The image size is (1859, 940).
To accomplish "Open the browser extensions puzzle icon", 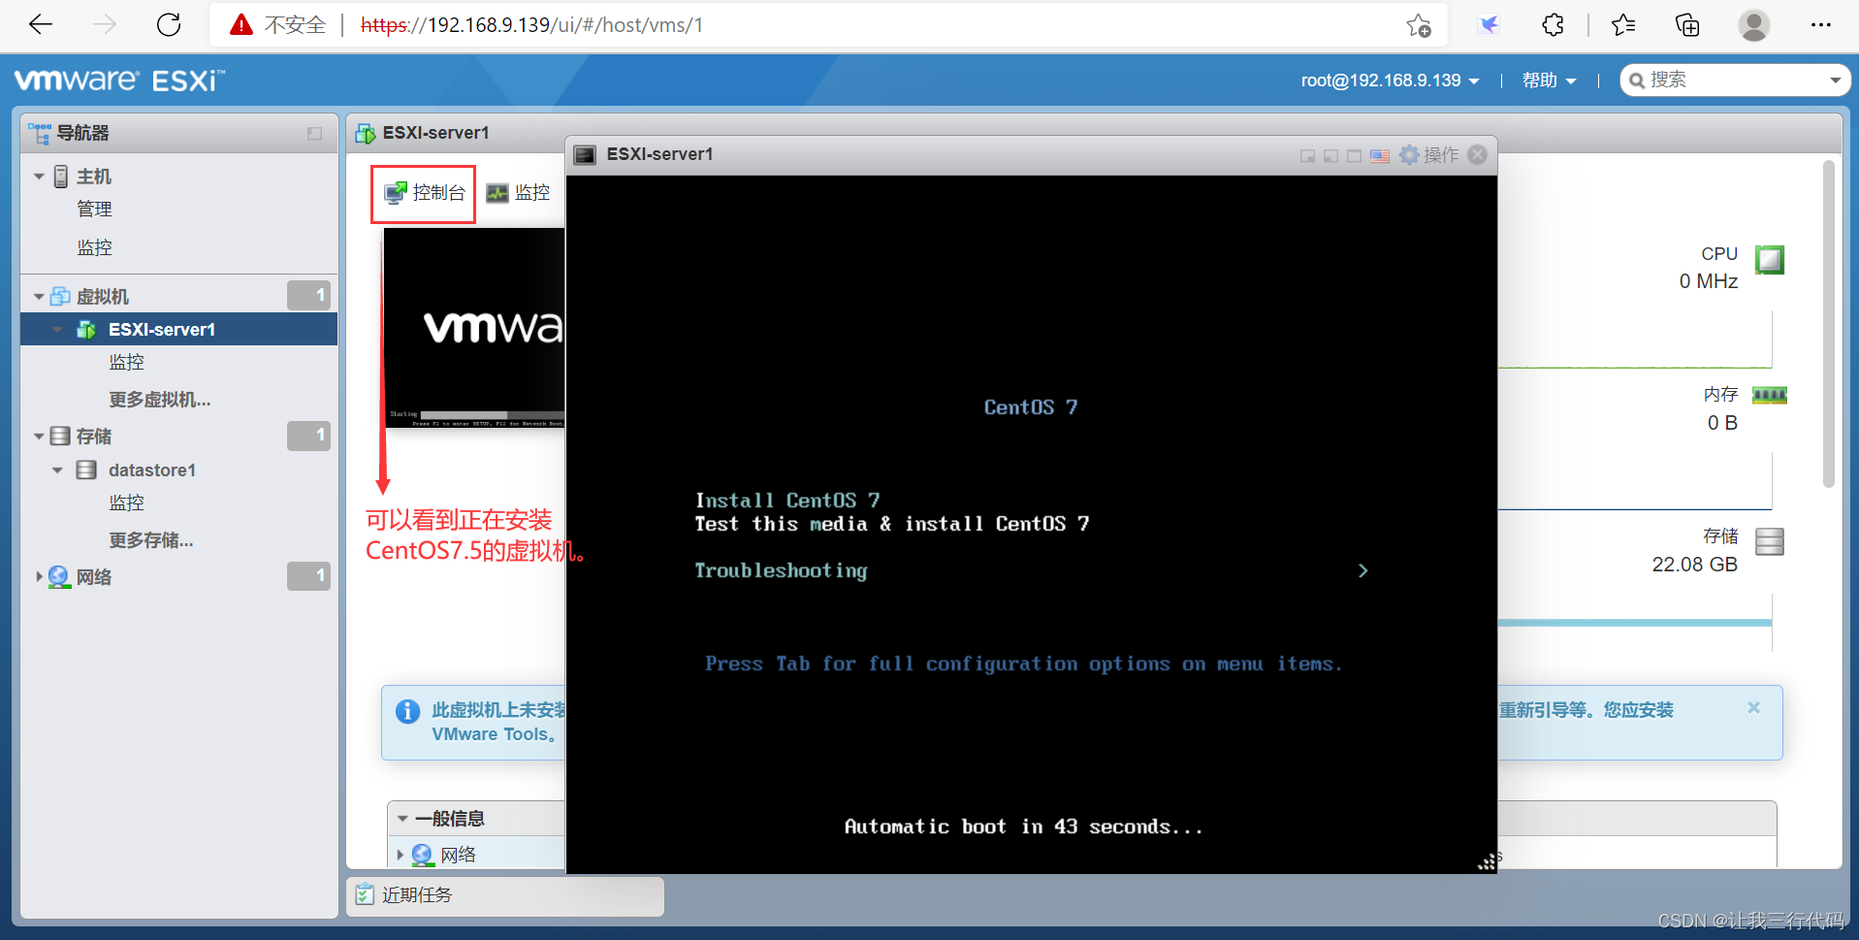I will tap(1553, 25).
